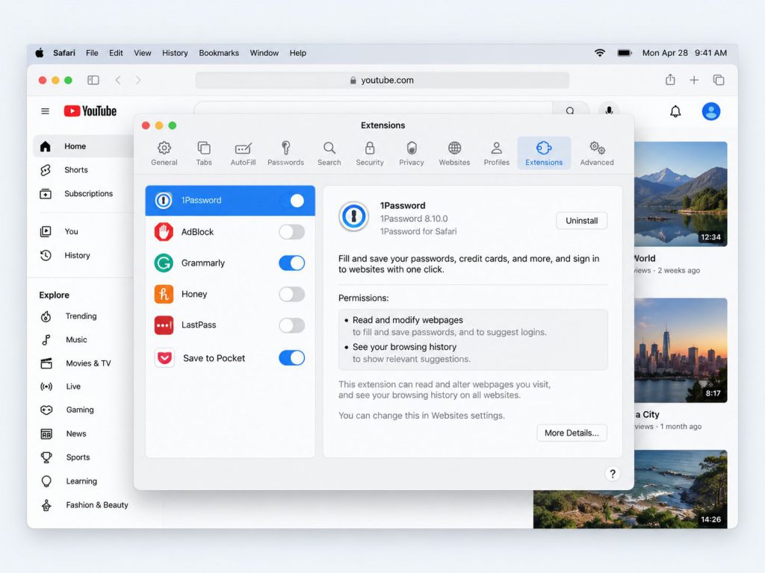This screenshot has height=573, width=765.
Task: Disable the Save to Pocket toggle
Action: pos(292,358)
